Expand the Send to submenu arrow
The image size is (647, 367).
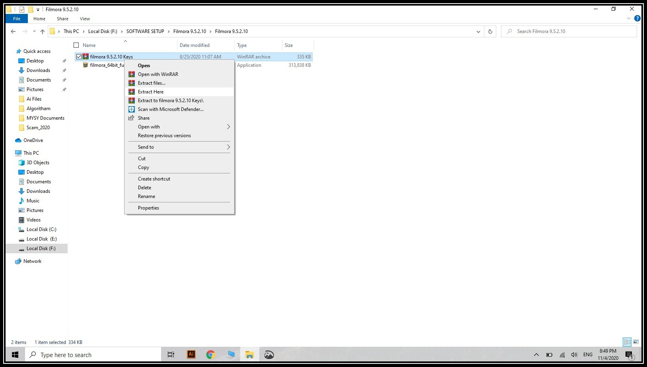[228, 147]
